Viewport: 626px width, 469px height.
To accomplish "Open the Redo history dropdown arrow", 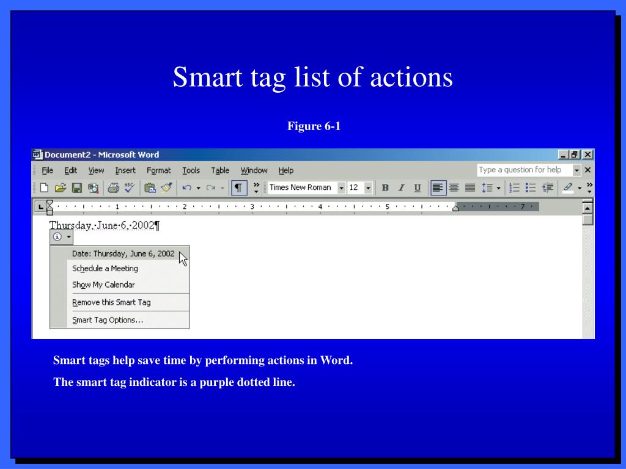I will [223, 188].
